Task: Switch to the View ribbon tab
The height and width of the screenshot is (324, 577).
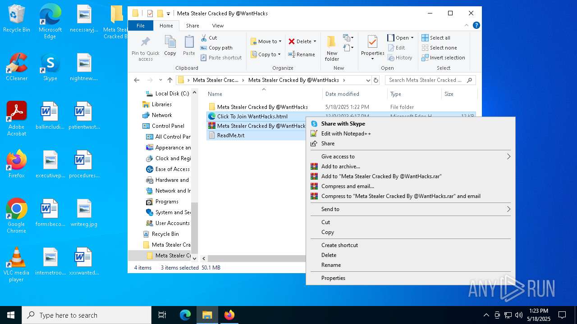Action: tap(218, 26)
